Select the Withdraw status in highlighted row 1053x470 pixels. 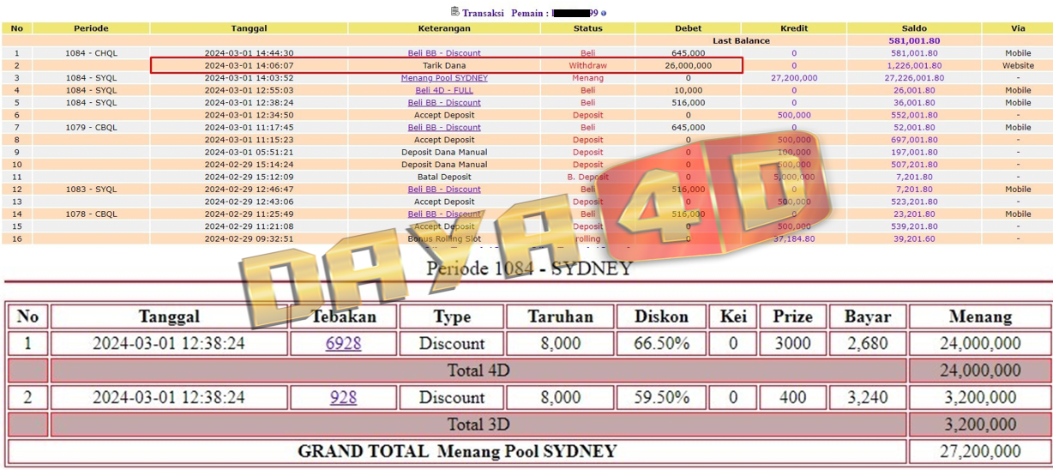pyautogui.click(x=587, y=66)
